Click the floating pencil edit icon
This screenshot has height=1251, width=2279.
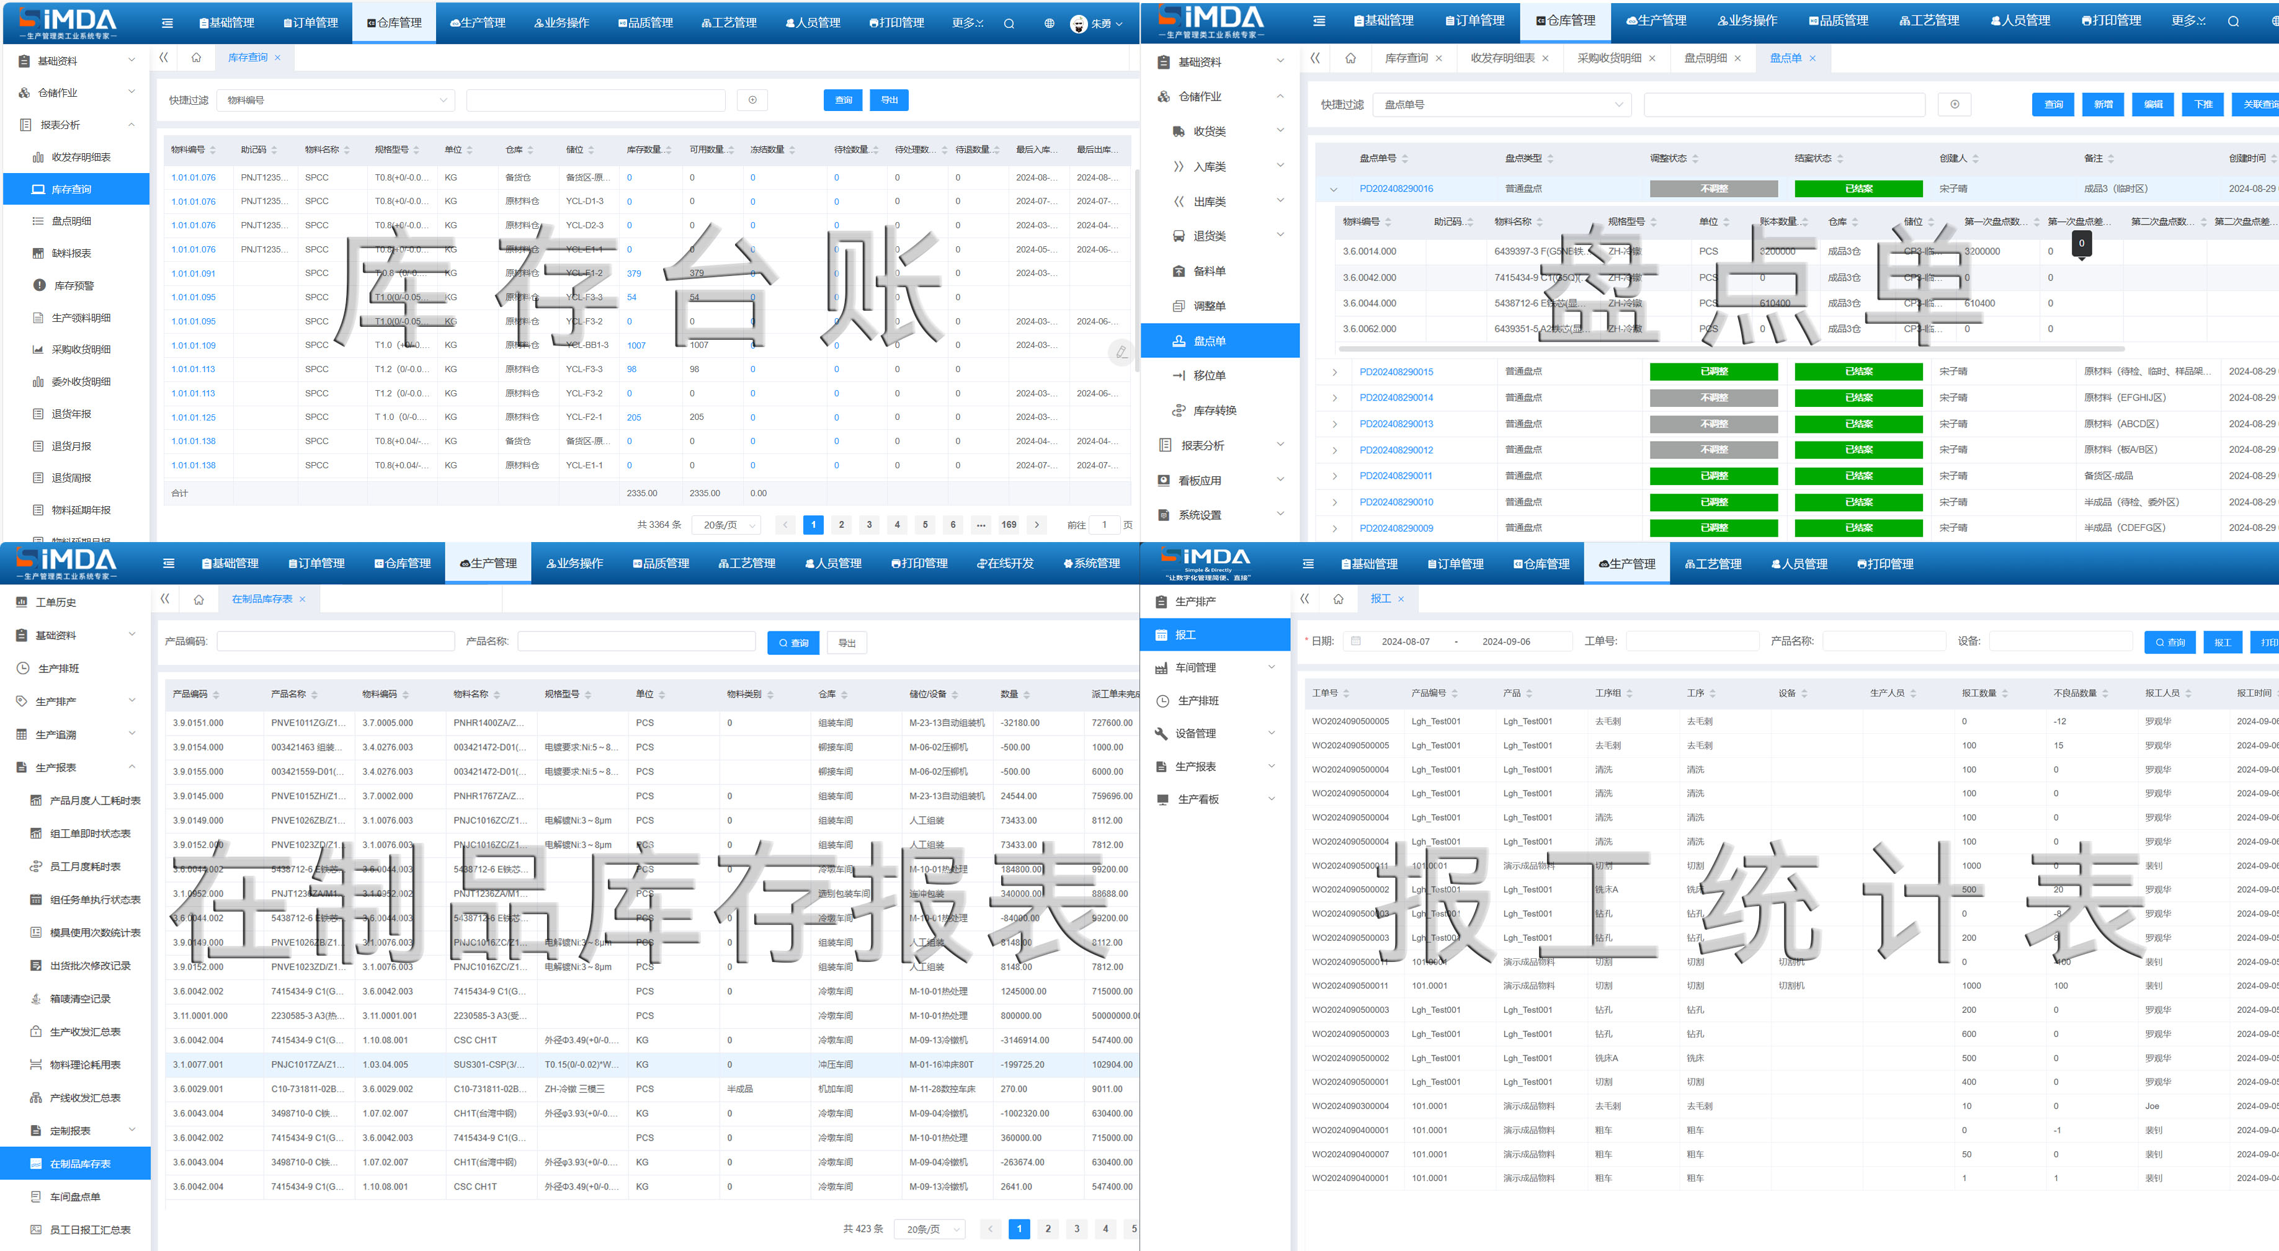(x=1121, y=352)
